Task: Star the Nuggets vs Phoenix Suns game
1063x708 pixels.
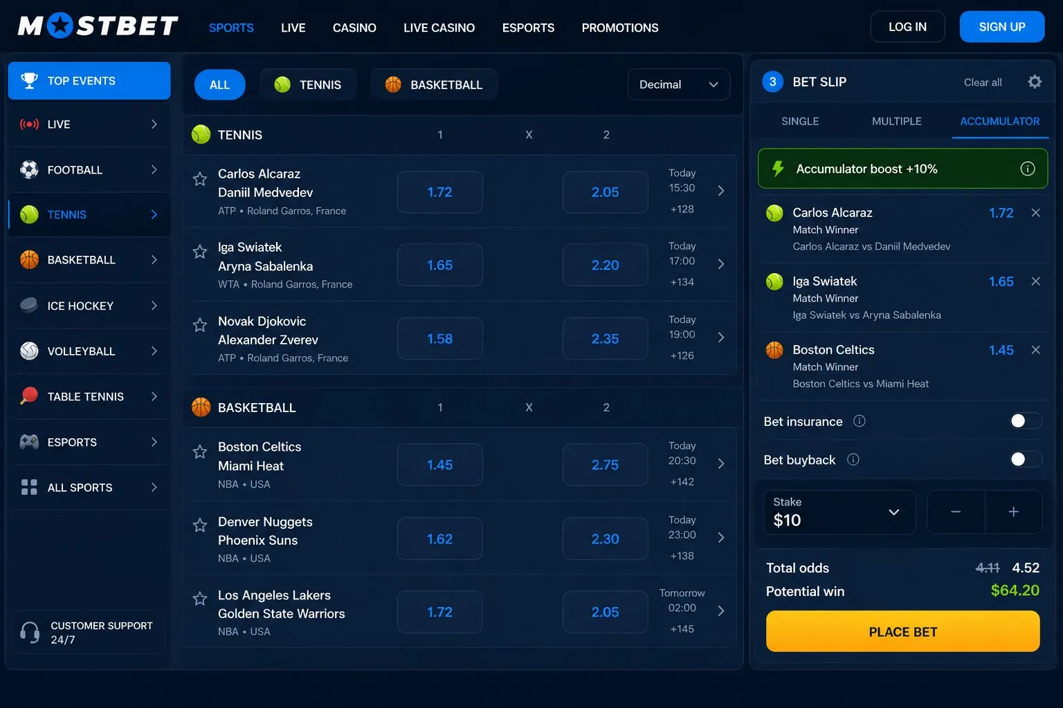Action: tap(200, 525)
